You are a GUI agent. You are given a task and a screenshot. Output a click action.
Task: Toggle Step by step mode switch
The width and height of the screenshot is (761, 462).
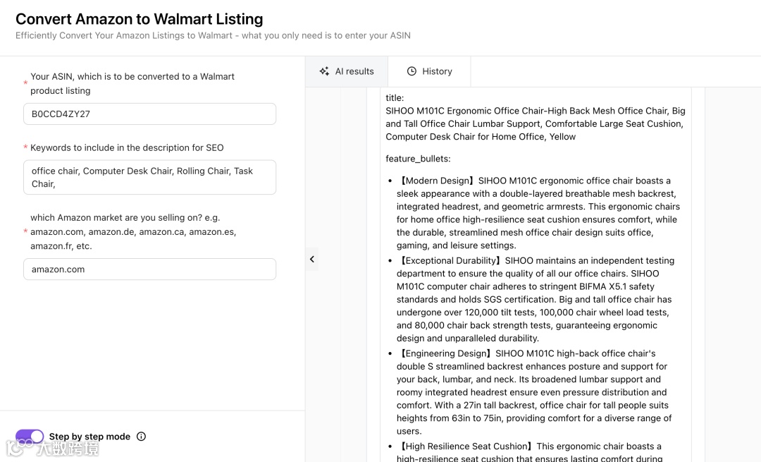tap(30, 437)
